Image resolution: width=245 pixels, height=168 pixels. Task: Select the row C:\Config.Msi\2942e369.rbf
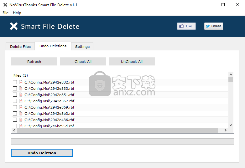(x=120, y=107)
